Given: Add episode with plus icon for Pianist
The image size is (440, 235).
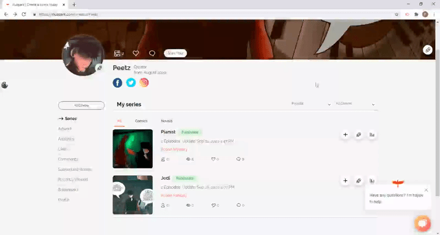Looking at the screenshot, I should pos(345,135).
